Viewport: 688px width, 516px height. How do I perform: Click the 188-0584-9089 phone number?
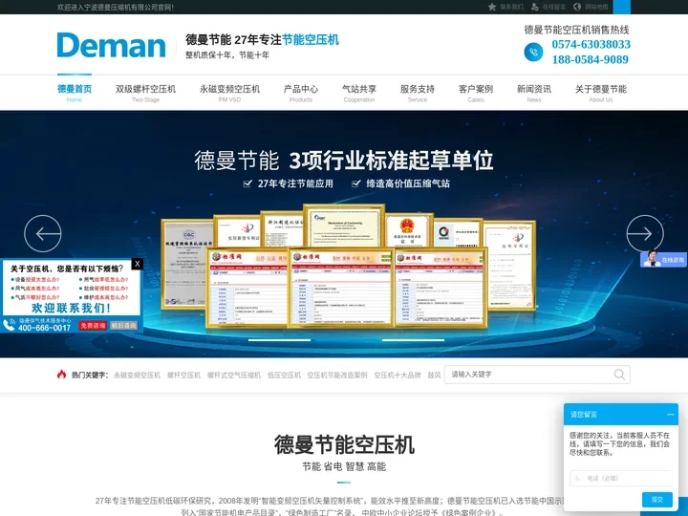coord(591,59)
